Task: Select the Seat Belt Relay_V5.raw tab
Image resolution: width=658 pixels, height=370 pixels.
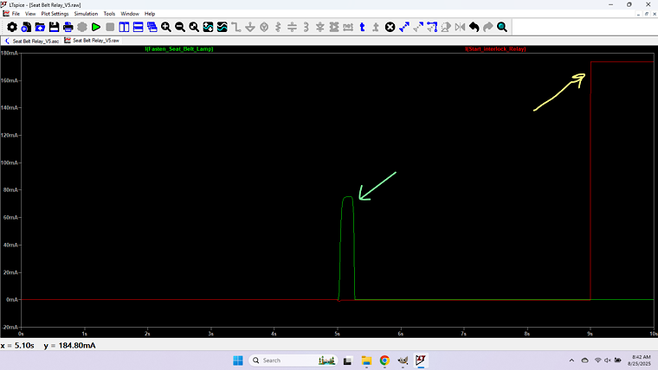Action: 94,41
